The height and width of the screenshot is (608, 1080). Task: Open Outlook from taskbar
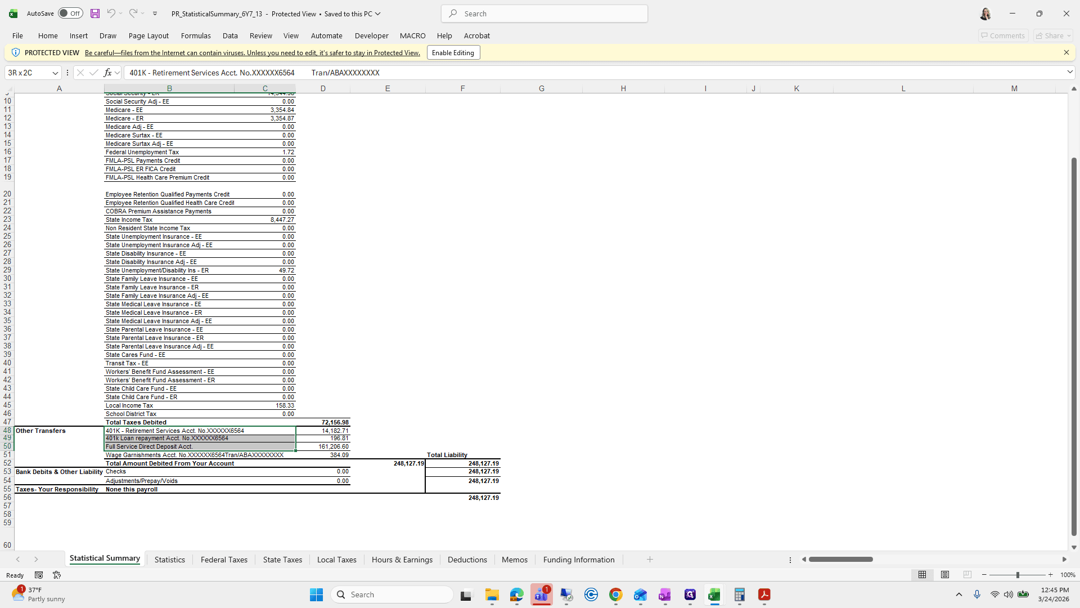click(641, 594)
